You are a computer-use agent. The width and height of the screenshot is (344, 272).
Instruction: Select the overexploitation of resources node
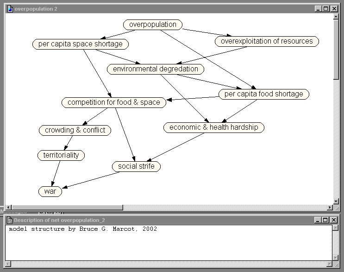pyautogui.click(x=267, y=41)
